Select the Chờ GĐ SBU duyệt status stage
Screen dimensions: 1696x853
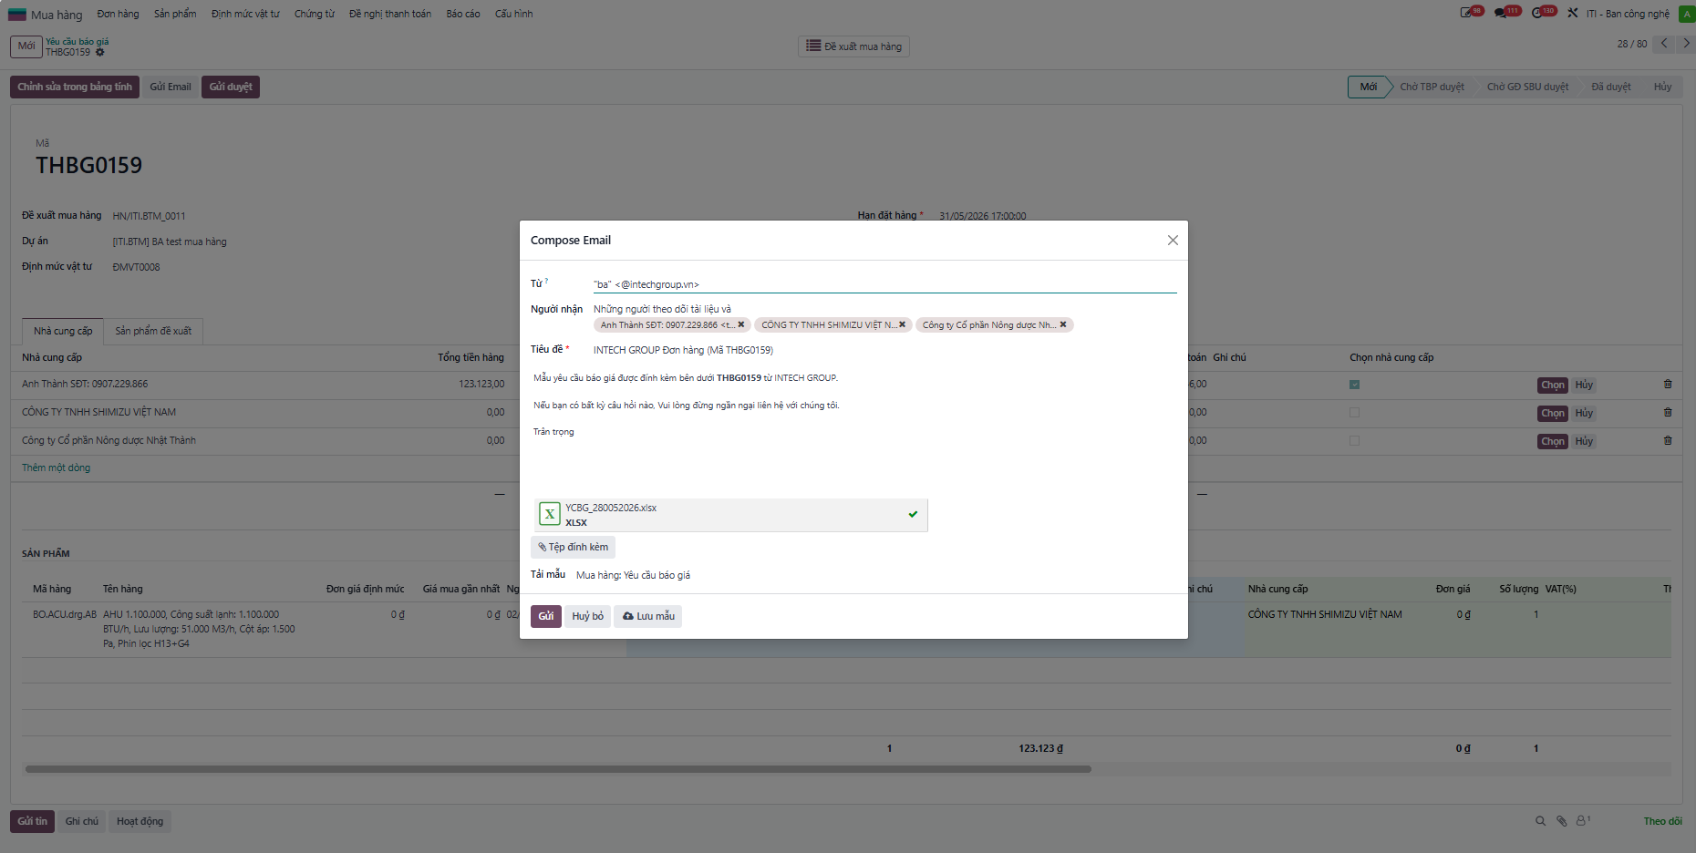(x=1527, y=87)
